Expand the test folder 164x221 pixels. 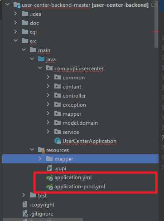coord(24,195)
